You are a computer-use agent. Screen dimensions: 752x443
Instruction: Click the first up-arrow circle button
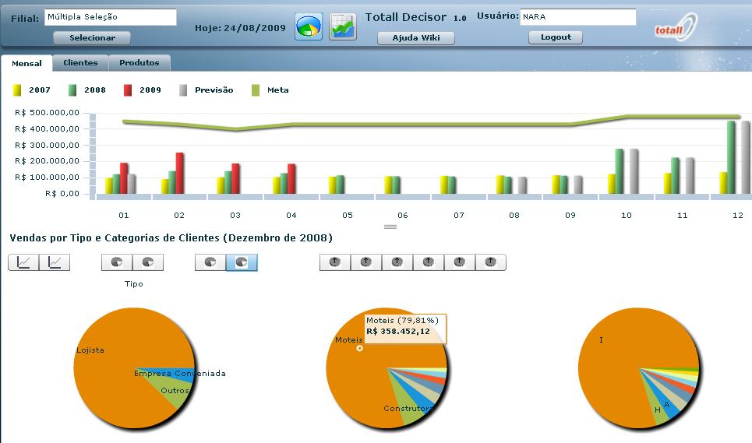coord(335,262)
